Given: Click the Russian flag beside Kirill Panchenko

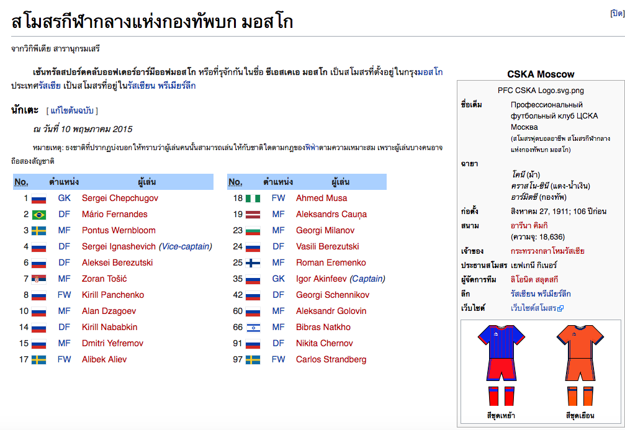Looking at the screenshot, I should tap(38, 296).
